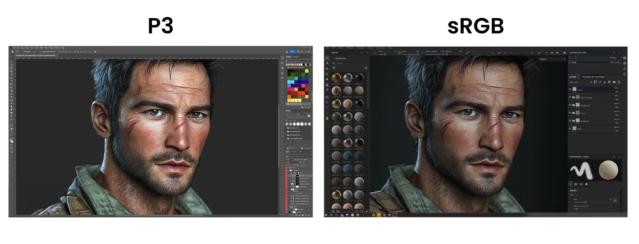This screenshot has height=244, width=639.
Task: Open Substance Painter's Viewport menu
Action: (x=360, y=48)
